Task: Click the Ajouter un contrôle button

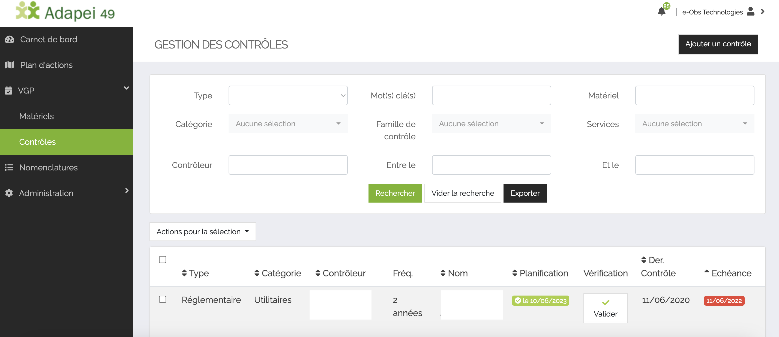Action: pos(718,44)
